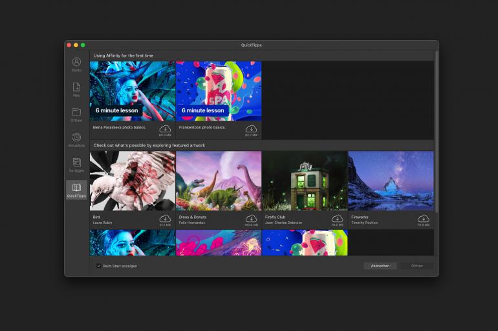Image resolution: width=498 pixels, height=331 pixels.
Task: Click the 'Check out what's possible' section heading
Action: tap(149, 145)
